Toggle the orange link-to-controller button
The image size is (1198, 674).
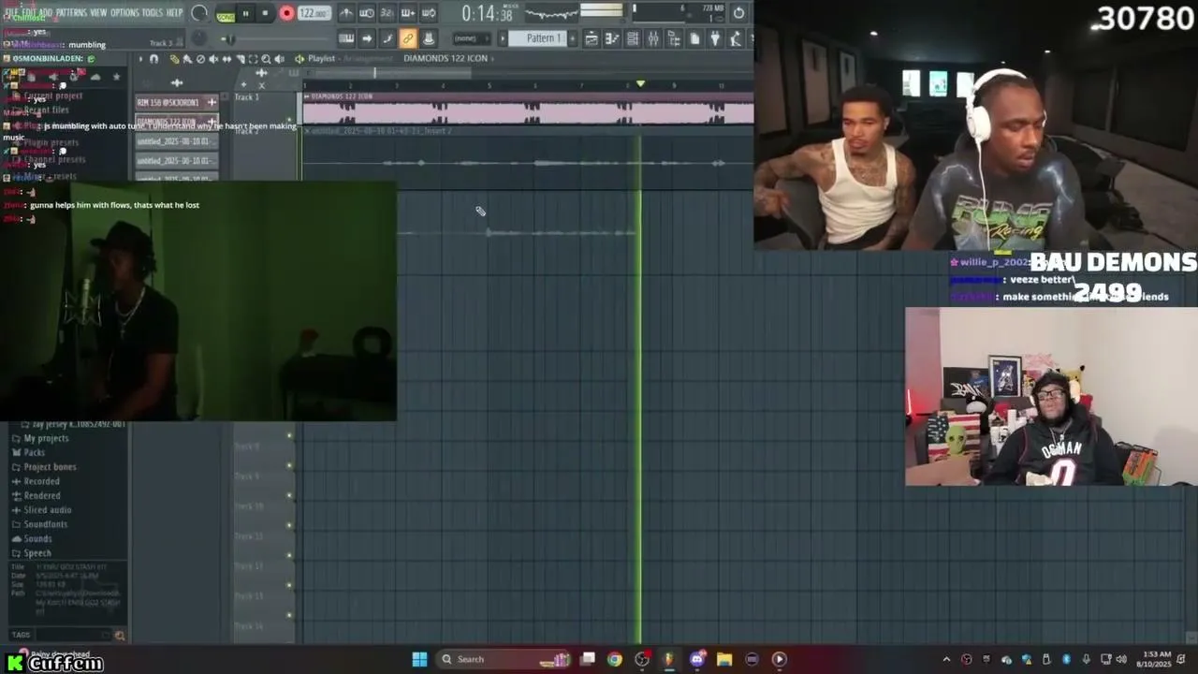408,38
